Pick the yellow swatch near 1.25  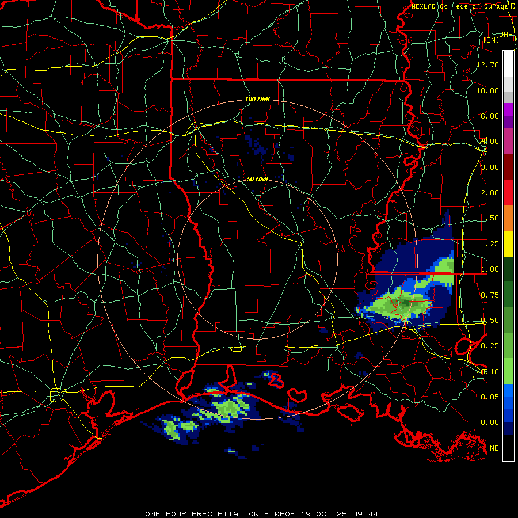pos(508,243)
